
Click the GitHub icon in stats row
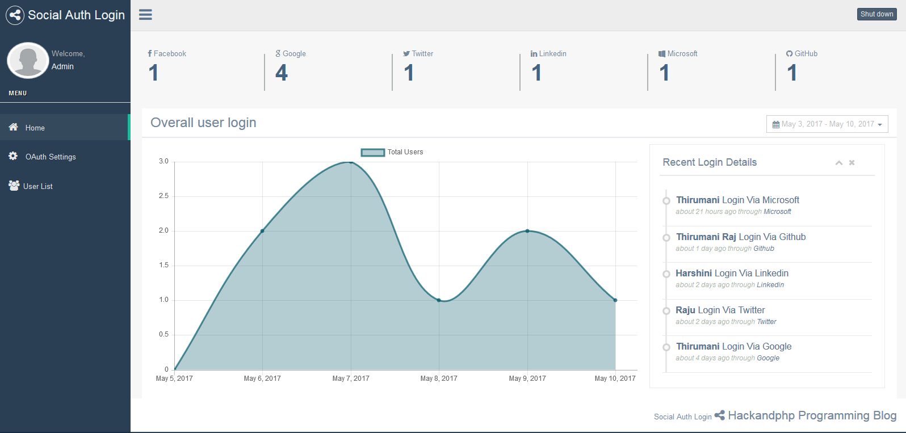point(789,53)
